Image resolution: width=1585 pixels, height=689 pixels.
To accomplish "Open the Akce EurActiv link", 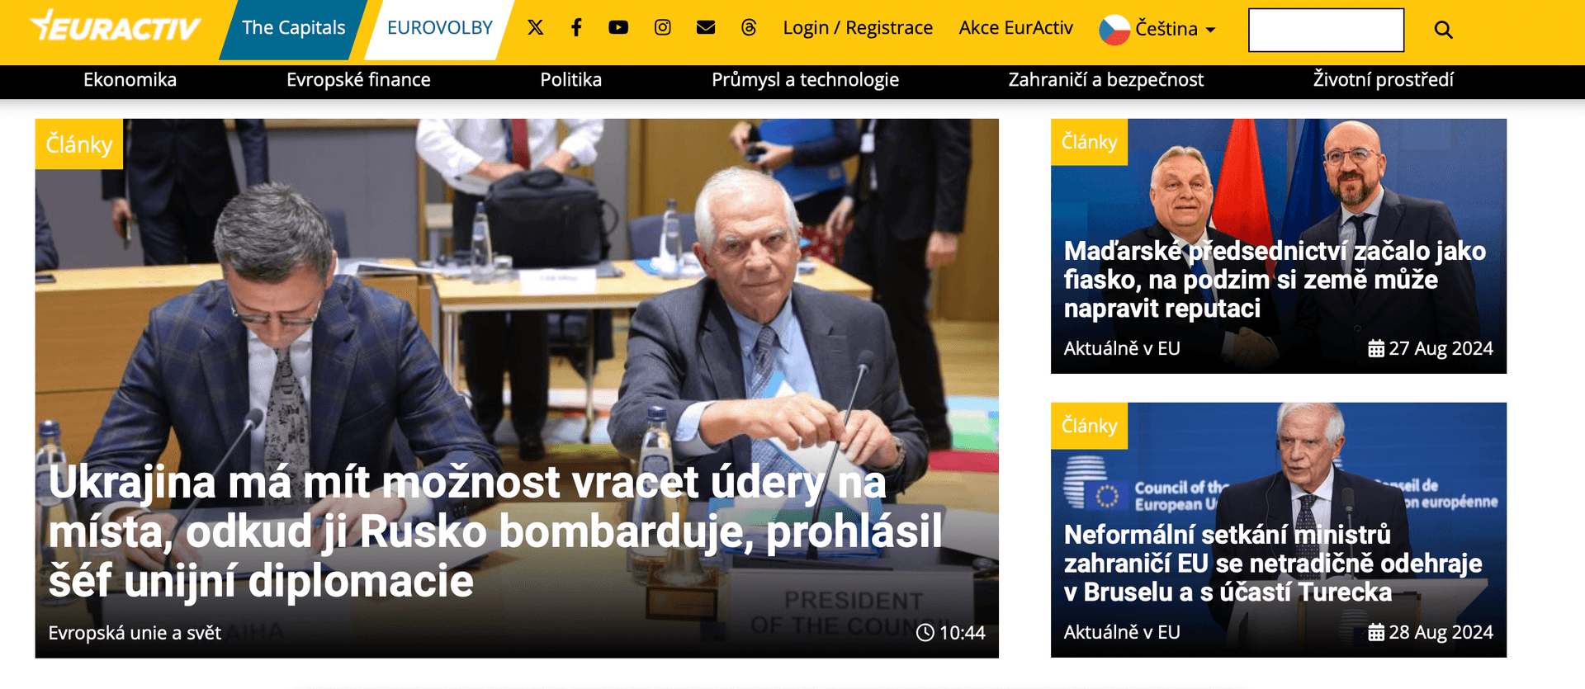I will pos(1016,28).
